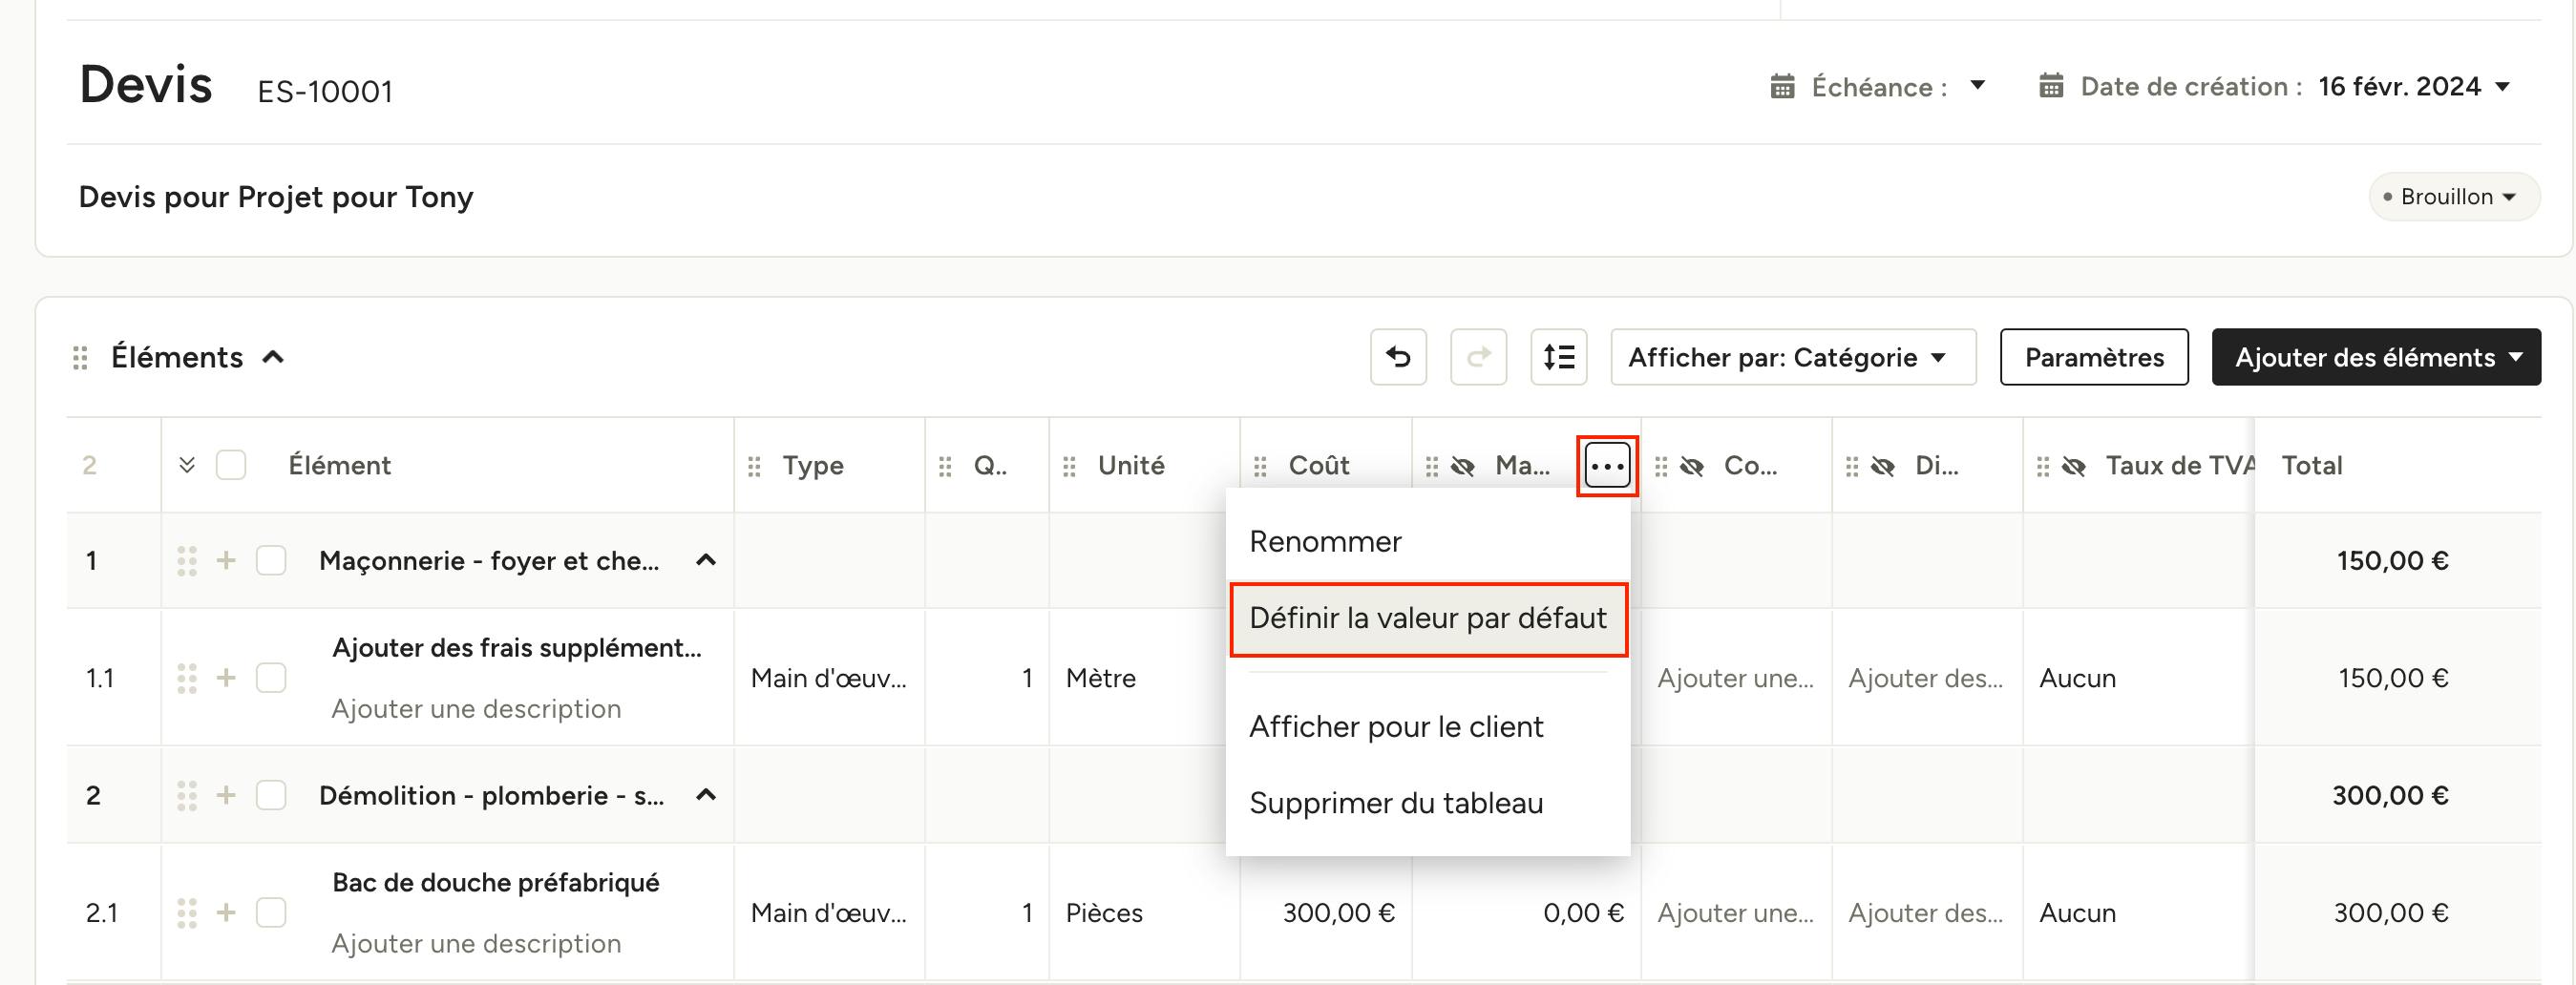Click the plus icon on Démolition row
The image size is (2576, 985).
click(226, 795)
